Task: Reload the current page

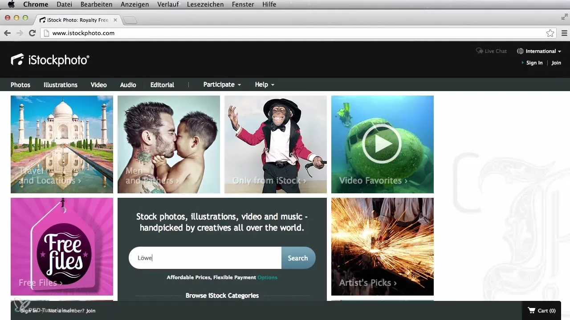Action: point(32,33)
